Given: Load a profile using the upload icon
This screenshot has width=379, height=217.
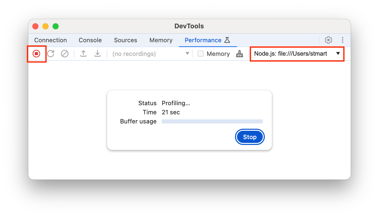Looking at the screenshot, I should point(83,54).
